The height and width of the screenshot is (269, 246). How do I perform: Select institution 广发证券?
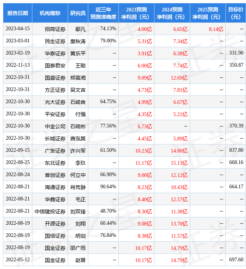pyautogui.click(x=55, y=151)
